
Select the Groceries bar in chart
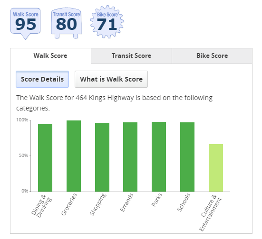click(74, 156)
